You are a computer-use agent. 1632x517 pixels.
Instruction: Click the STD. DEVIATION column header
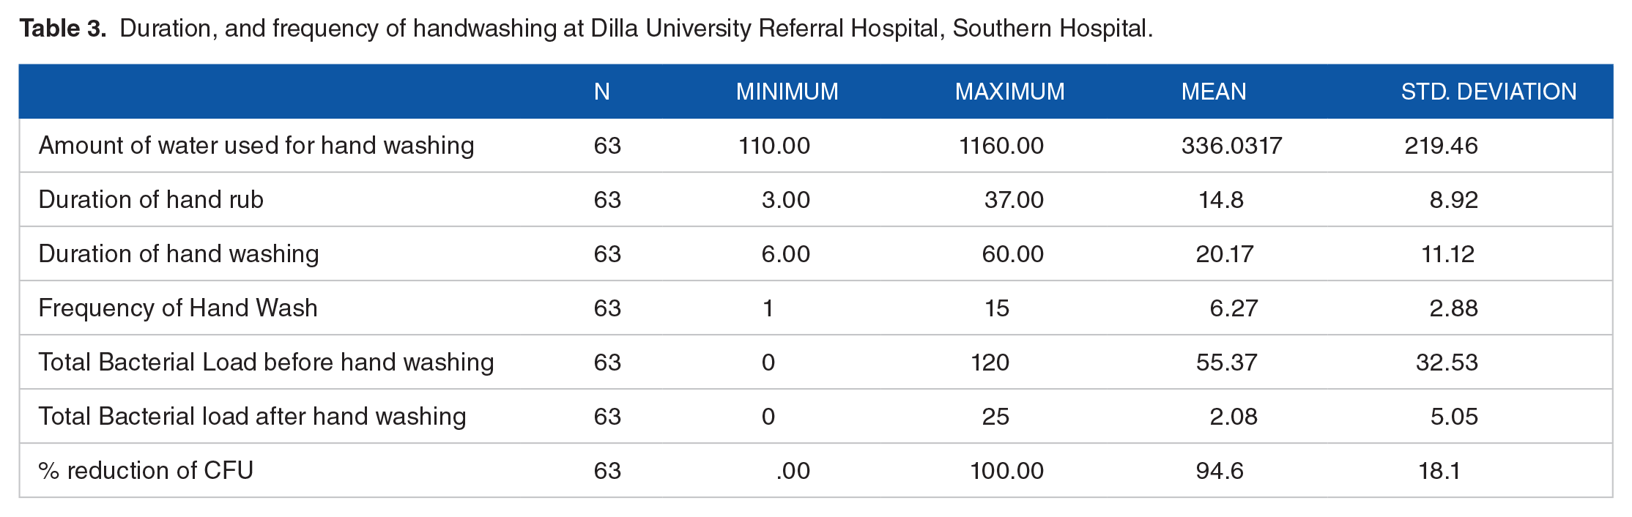click(1488, 92)
